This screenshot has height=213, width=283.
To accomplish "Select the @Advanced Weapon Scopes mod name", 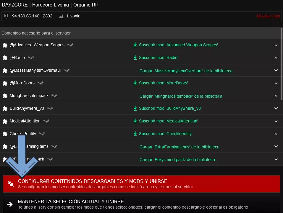I will (x=37, y=45).
